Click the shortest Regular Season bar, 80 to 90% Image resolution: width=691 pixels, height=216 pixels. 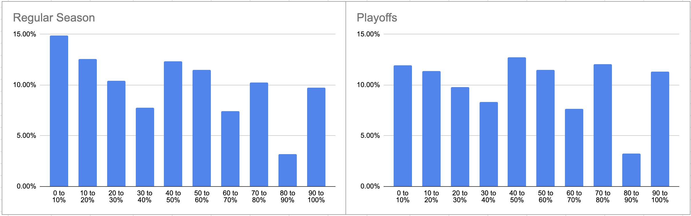[287, 170]
